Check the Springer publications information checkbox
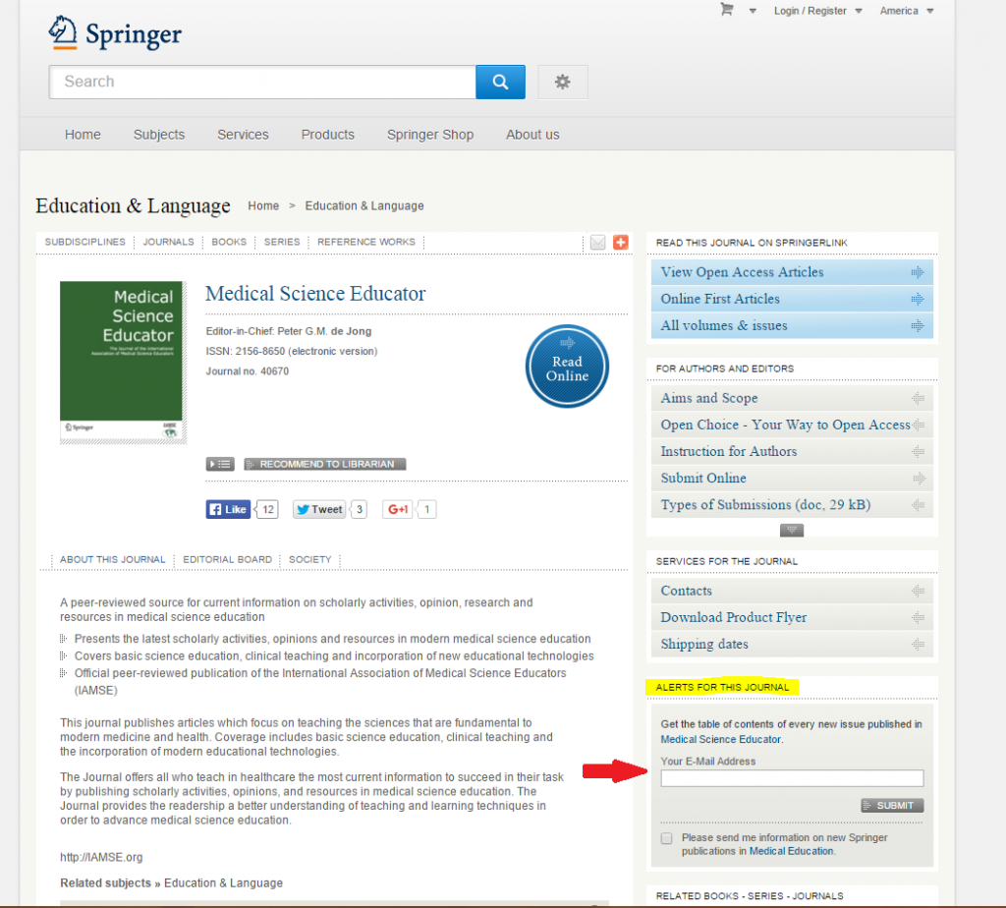 point(667,838)
